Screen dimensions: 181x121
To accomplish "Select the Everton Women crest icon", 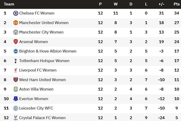I will [x=16, y=99].
